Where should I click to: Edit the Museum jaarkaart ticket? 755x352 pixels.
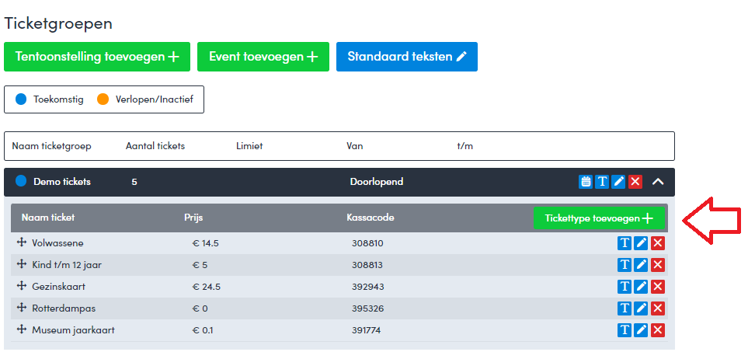pyautogui.click(x=641, y=330)
